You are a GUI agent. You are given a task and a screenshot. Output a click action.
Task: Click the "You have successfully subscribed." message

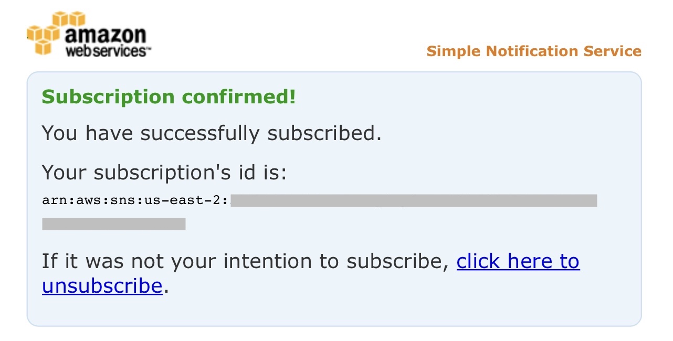(212, 134)
